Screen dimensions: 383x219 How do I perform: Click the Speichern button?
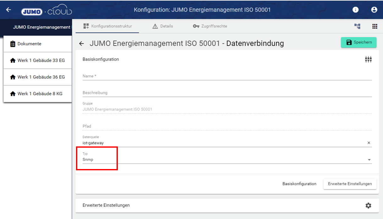point(358,42)
